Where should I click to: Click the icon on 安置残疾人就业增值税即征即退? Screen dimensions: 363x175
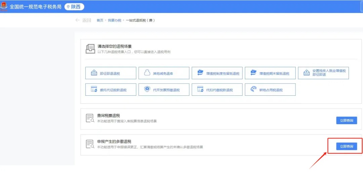307,73
